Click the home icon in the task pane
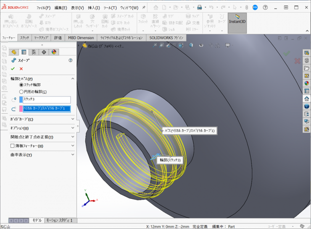 pyautogui.click(x=306, y=99)
